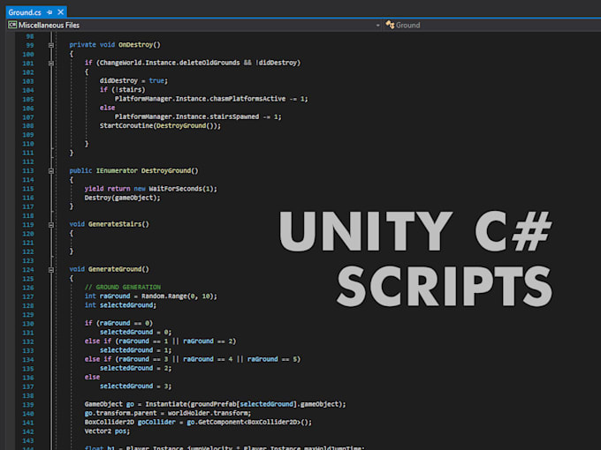This screenshot has height=450, width=601.
Task: Click 'IEnumerator' return type on line 113
Action: tap(117, 170)
